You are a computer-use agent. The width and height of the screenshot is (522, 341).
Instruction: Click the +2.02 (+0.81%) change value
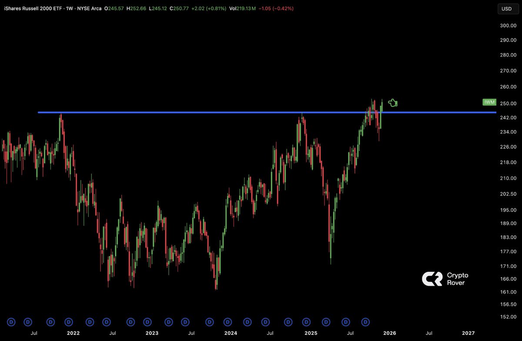pos(208,9)
